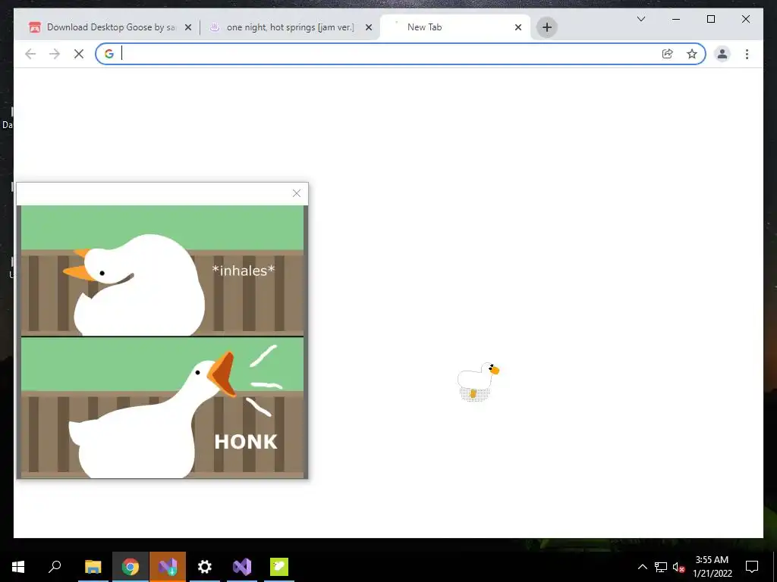
Task: Show hidden system tray icons
Action: click(642, 567)
